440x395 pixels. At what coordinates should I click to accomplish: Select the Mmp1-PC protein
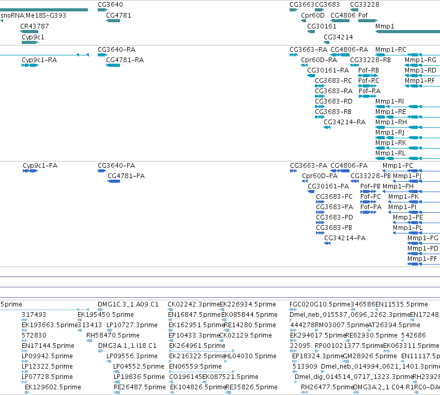pyautogui.click(x=411, y=171)
